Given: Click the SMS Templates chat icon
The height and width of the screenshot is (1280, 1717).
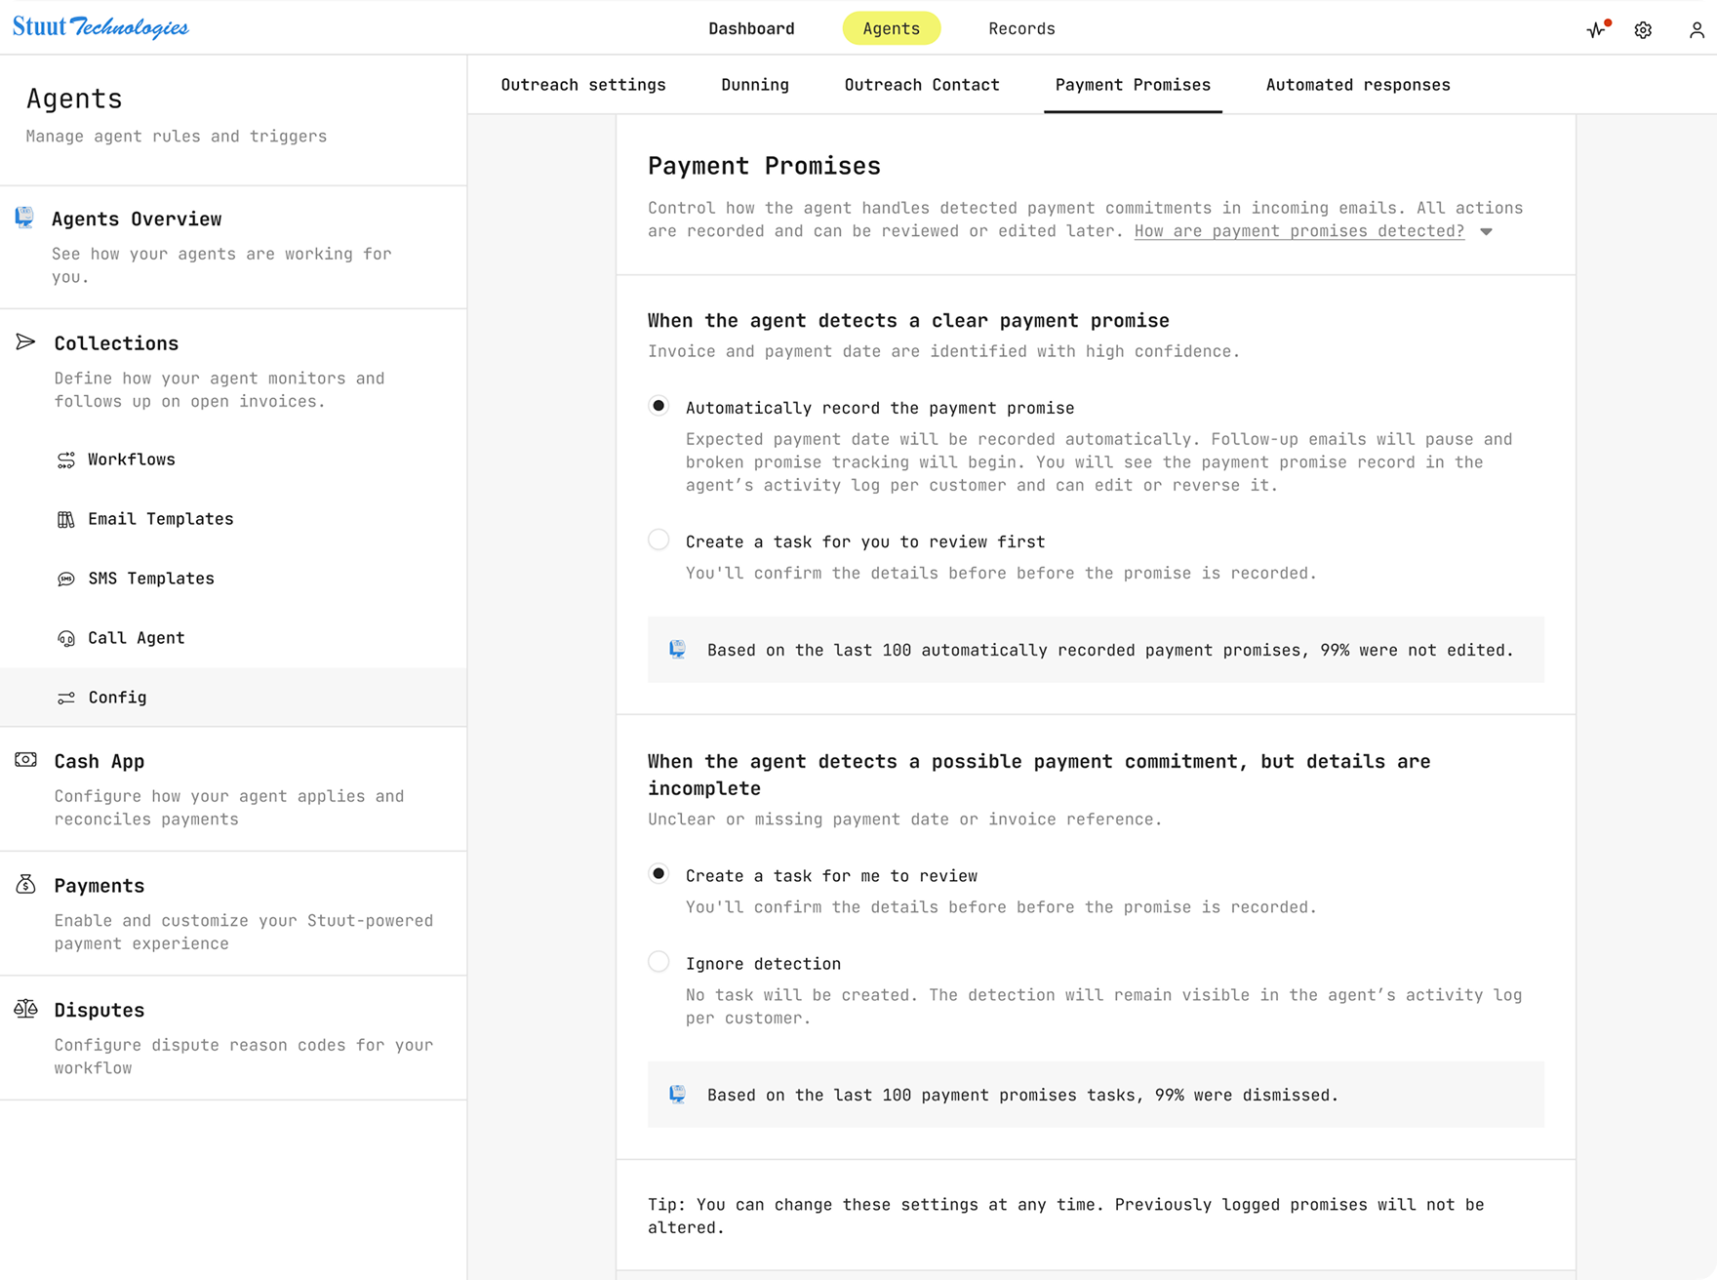Looking at the screenshot, I should tap(66, 579).
